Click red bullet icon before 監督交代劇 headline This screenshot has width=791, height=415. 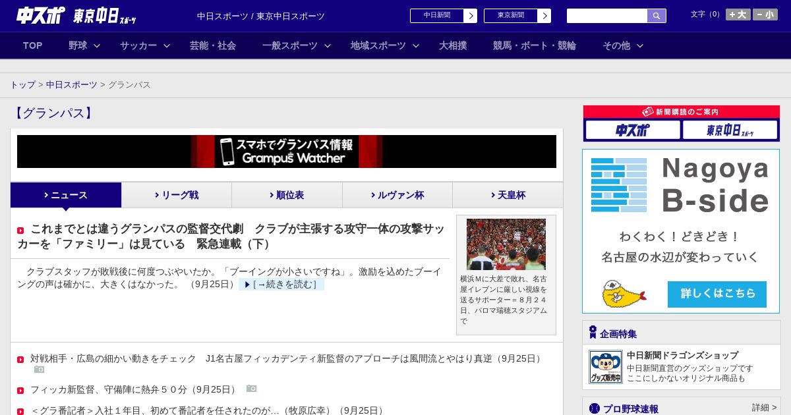pos(20,231)
